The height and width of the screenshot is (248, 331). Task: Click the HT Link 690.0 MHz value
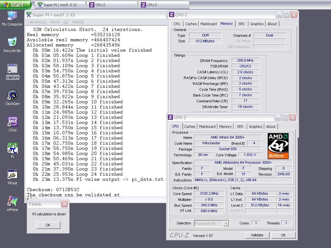[209, 211]
